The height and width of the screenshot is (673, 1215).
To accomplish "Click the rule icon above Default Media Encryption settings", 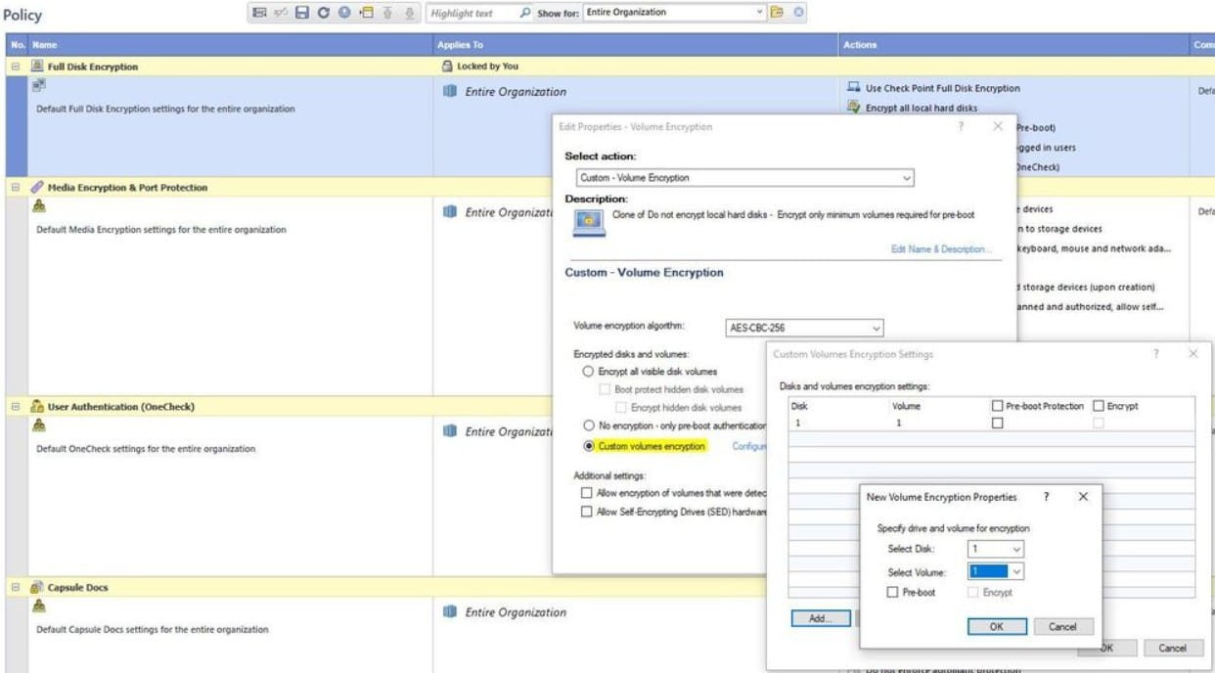I will click(x=39, y=205).
